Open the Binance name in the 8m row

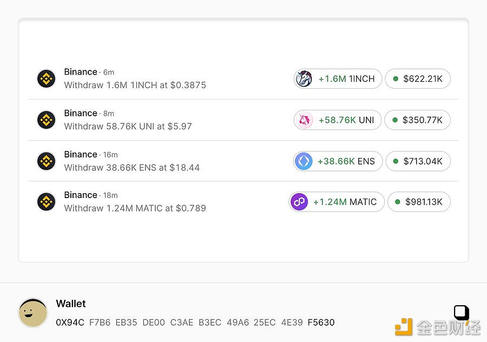[x=81, y=113]
